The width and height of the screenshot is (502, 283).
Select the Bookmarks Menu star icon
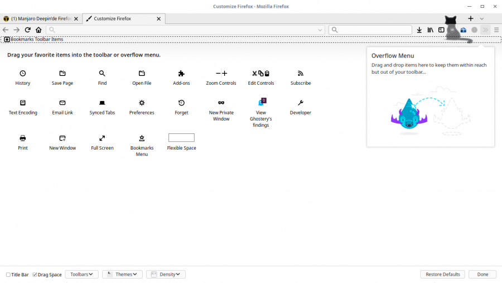142,138
